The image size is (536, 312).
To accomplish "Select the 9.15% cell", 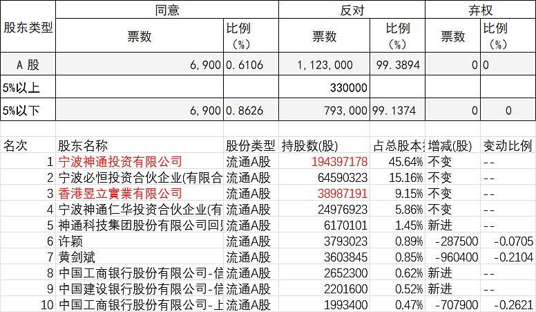I will pos(397,193).
